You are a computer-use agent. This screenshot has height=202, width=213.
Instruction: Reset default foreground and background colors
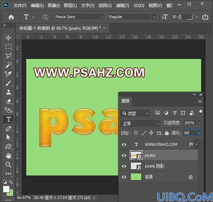coord(5,182)
